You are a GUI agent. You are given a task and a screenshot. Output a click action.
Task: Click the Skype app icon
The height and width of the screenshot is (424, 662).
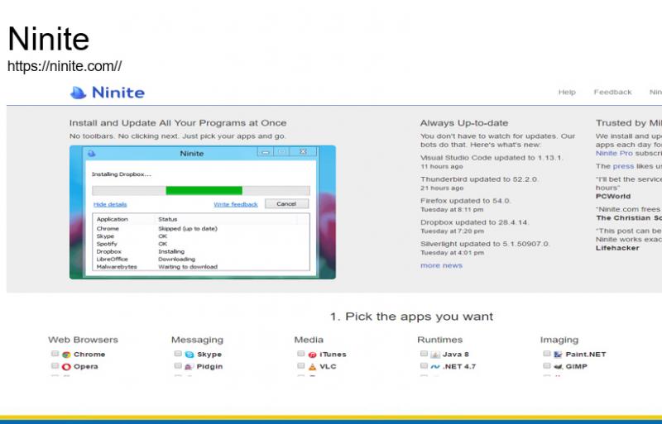point(189,355)
